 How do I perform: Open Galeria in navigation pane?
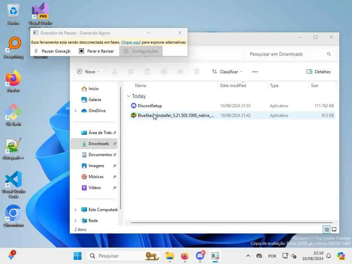click(91, 100)
